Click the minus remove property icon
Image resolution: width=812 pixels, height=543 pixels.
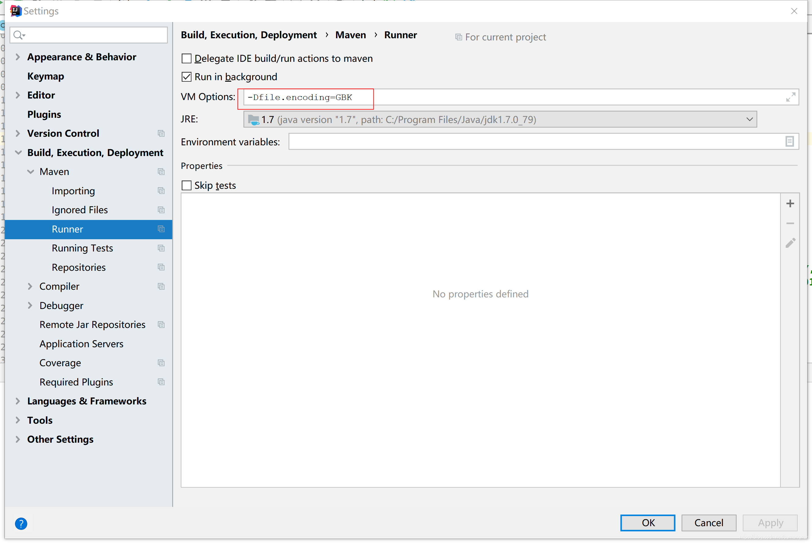click(x=790, y=223)
